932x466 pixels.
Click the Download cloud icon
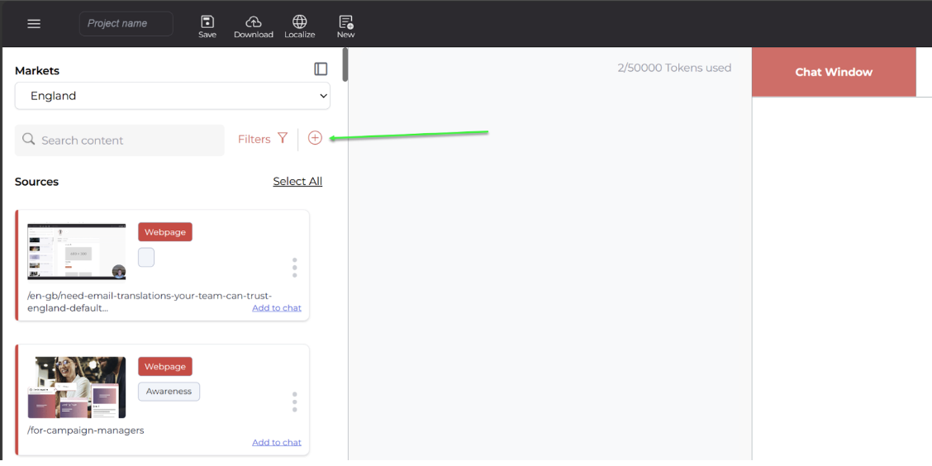[254, 22]
